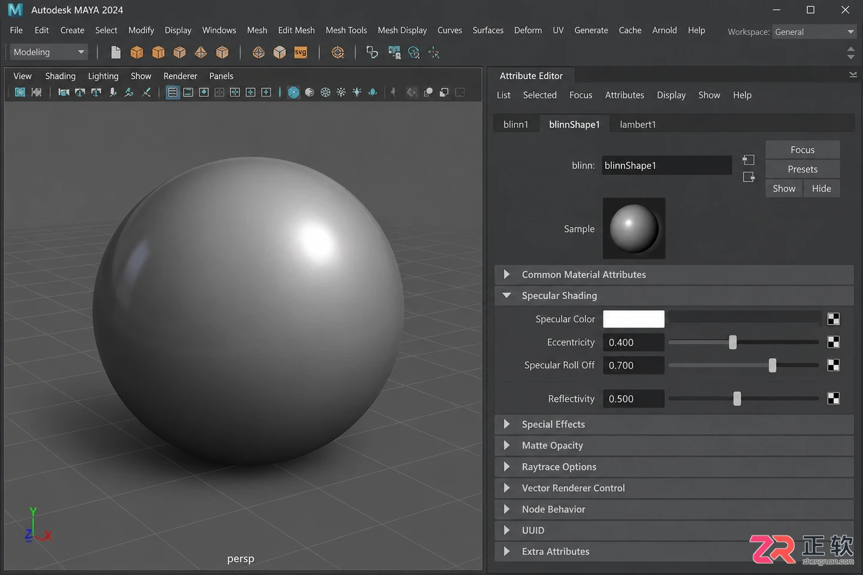Click the Presets button
This screenshot has height=575, width=863.
coord(802,169)
